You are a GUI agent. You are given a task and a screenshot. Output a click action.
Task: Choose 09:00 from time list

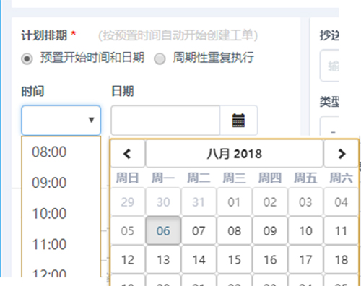49,183
